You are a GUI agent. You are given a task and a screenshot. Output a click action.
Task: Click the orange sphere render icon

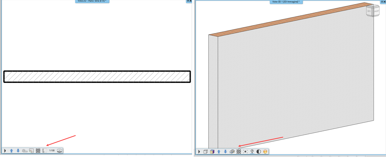point(265,152)
